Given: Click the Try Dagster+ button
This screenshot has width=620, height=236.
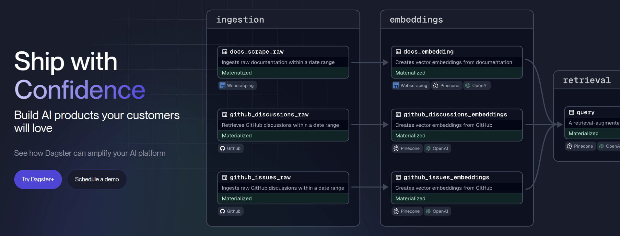Looking at the screenshot, I should [38, 179].
